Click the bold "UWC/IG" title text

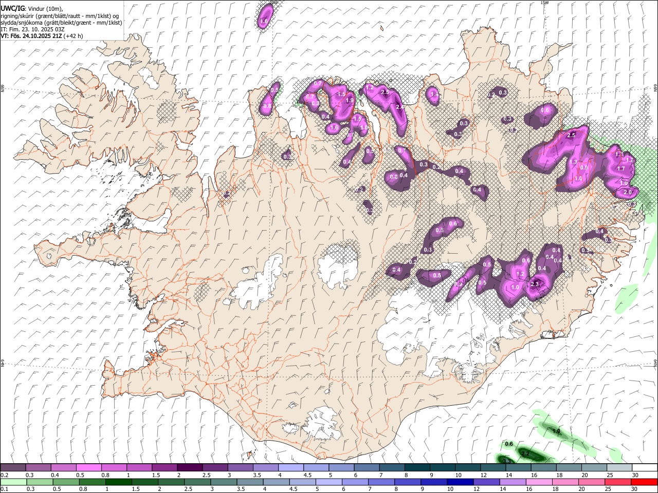pos(12,8)
